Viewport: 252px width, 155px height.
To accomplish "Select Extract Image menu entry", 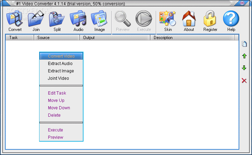I will click(x=61, y=71).
